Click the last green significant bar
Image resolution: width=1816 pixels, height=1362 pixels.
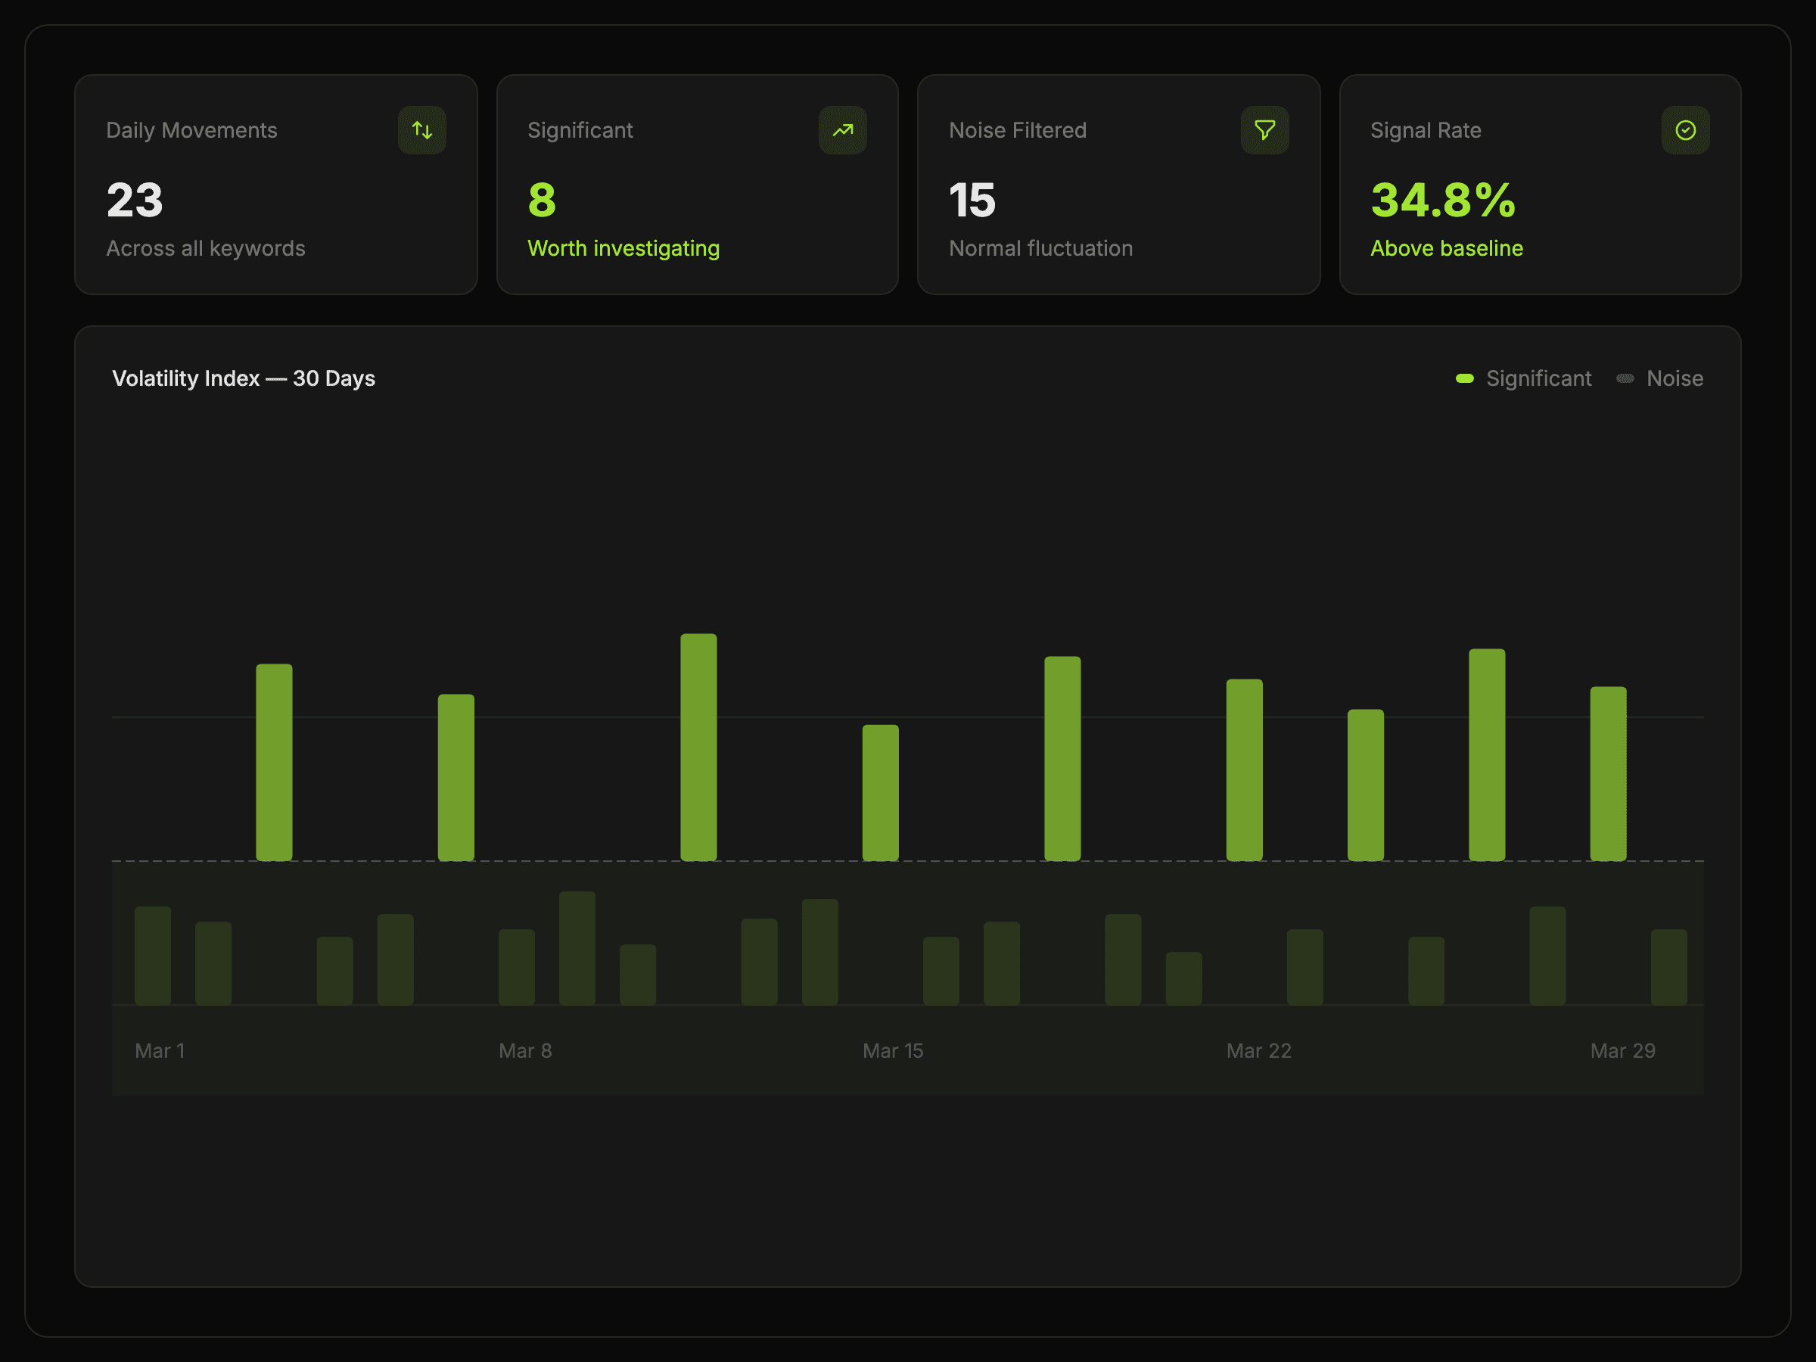click(x=1607, y=773)
